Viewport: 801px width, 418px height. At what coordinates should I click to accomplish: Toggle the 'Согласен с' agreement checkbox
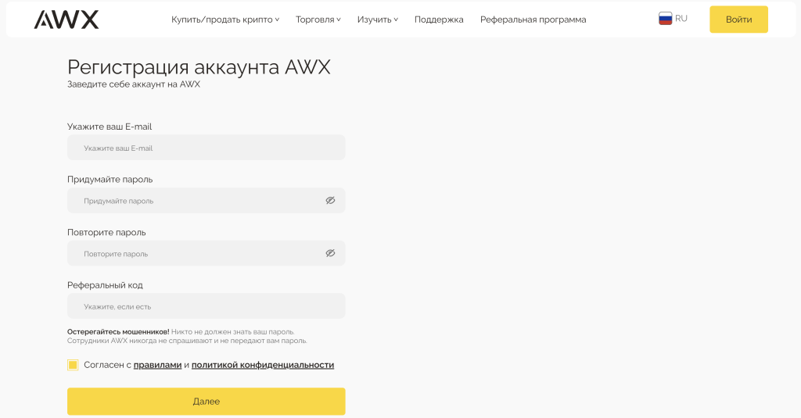(x=73, y=365)
